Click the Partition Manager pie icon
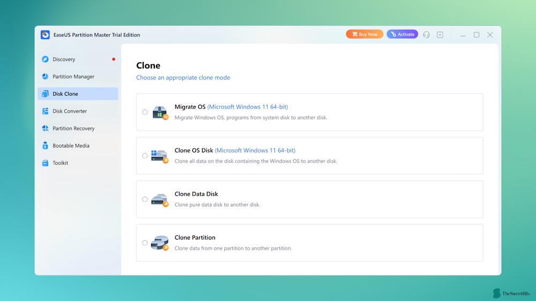This screenshot has width=536, height=301. 45,76
